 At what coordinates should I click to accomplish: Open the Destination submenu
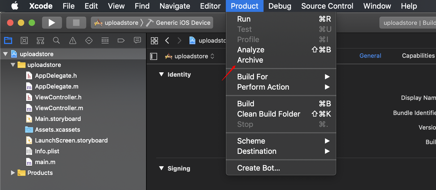coord(281,151)
